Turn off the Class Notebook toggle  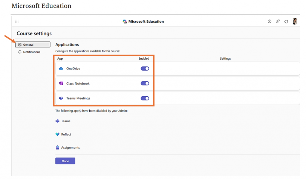pyautogui.click(x=145, y=83)
